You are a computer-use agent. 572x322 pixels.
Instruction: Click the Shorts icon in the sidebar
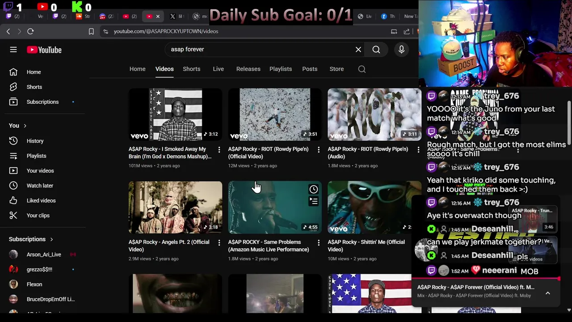coord(13,87)
